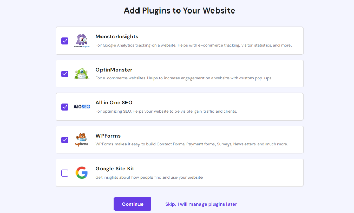Click the WPForms plugin name
This screenshot has height=213, width=354.
[x=108, y=136]
